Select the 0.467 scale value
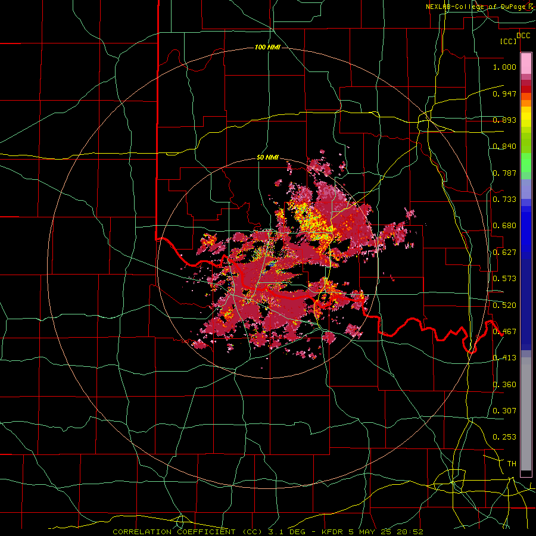536x536 pixels. coord(504,332)
